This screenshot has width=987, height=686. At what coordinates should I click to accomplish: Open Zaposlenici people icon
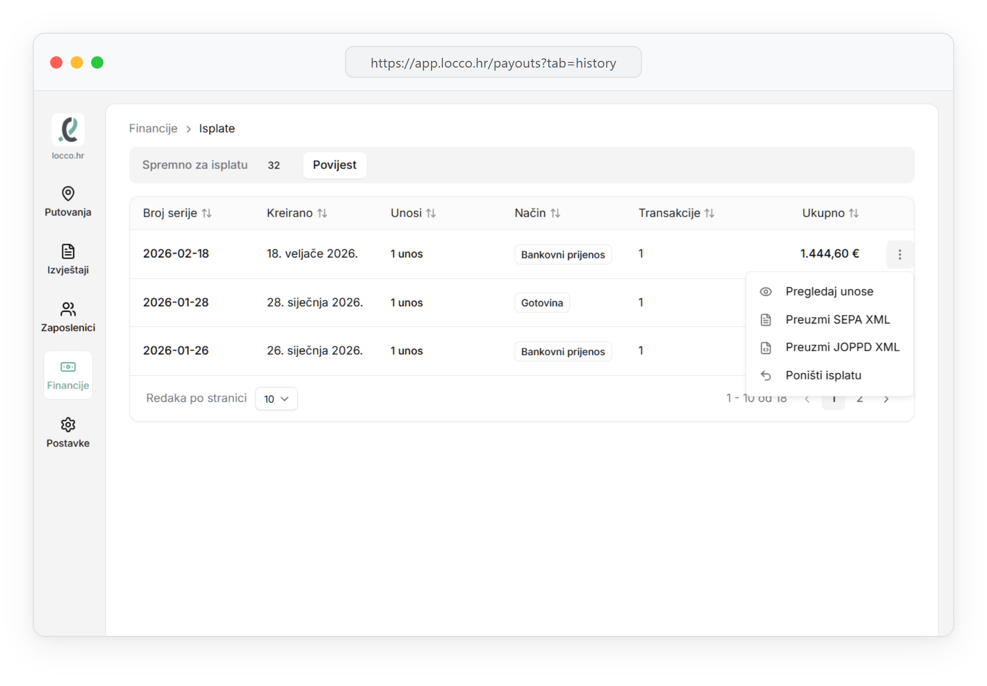[x=68, y=309]
